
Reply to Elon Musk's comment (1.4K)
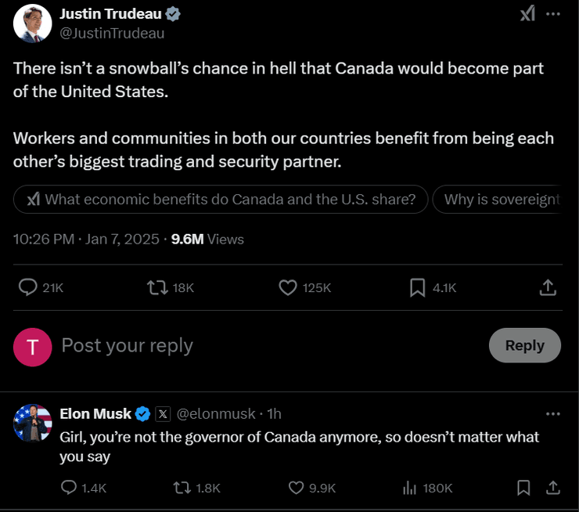click(x=70, y=488)
